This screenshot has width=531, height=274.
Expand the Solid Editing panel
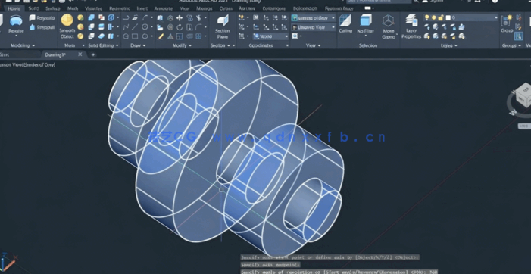[x=103, y=45]
